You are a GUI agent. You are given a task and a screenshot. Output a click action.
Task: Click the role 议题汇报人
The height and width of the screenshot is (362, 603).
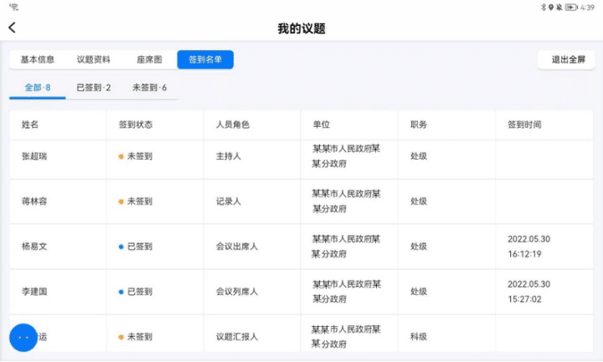(236, 337)
